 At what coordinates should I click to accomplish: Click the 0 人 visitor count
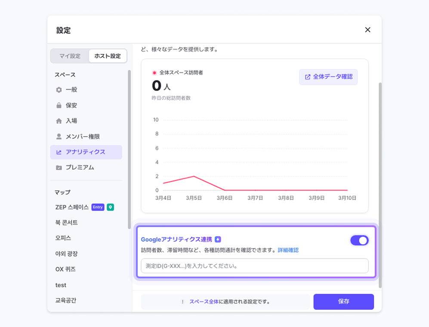161,86
